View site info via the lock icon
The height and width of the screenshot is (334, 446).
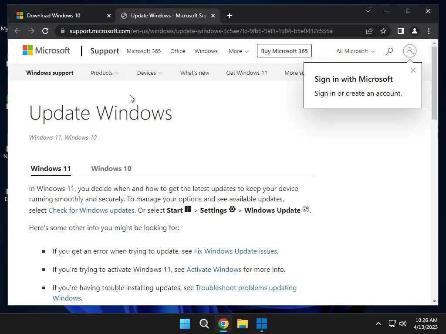coord(63,31)
